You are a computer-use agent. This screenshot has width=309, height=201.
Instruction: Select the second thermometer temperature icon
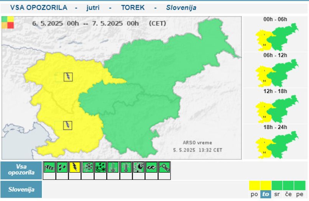(x=126, y=167)
